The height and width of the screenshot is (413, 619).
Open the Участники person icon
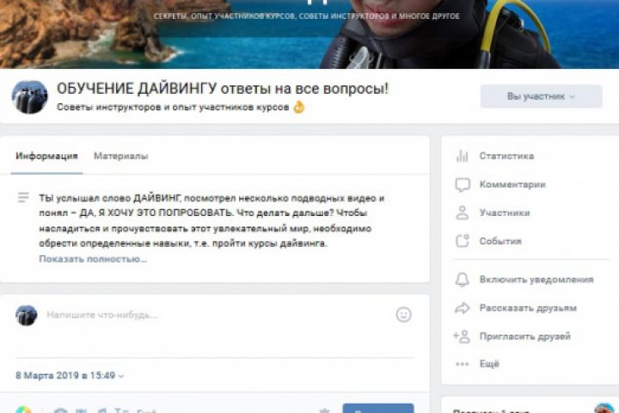click(463, 213)
